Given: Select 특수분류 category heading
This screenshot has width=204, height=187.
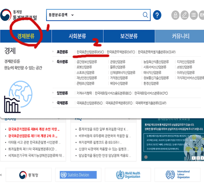Looking at the screenshot, I should click(x=62, y=62).
